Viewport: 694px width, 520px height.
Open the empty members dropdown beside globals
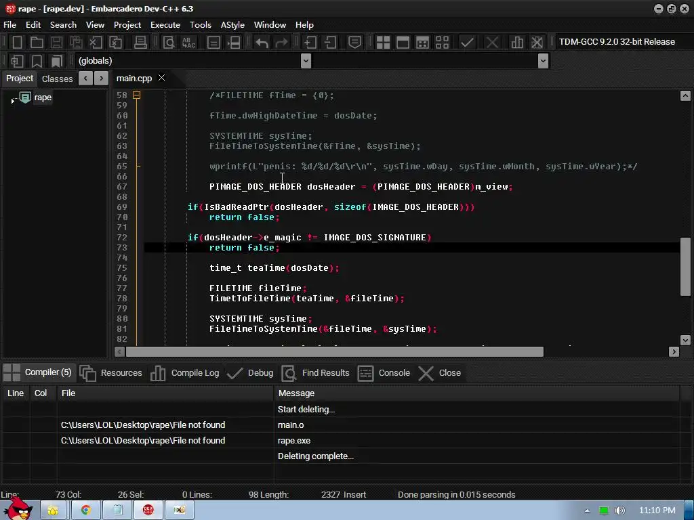coord(543,61)
